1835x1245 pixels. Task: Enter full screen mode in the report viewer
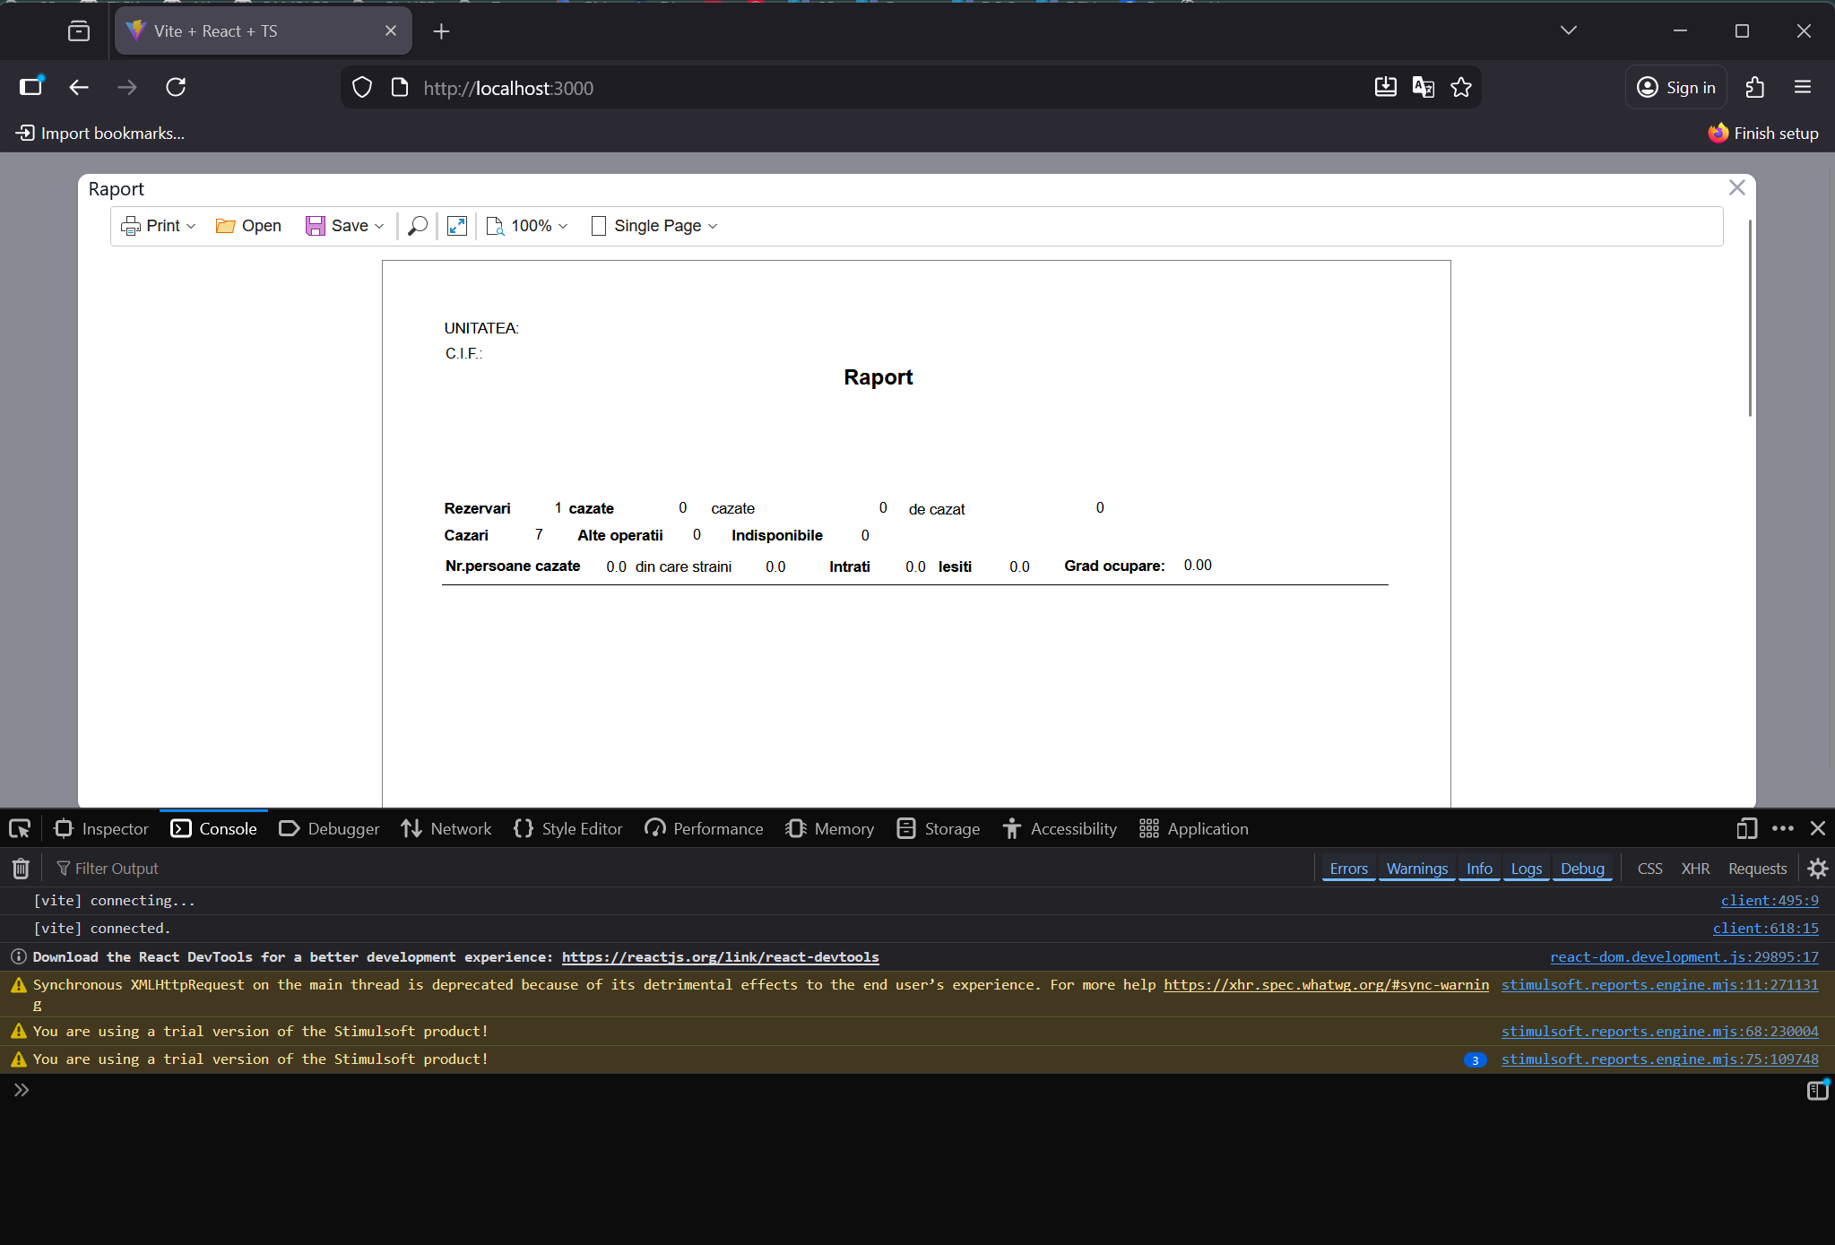pyautogui.click(x=456, y=226)
